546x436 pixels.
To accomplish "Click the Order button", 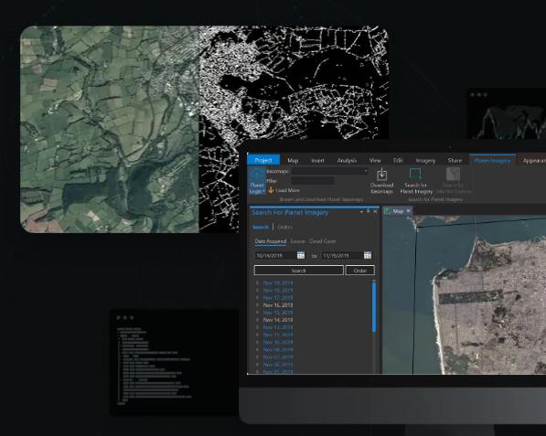I will 359,271.
